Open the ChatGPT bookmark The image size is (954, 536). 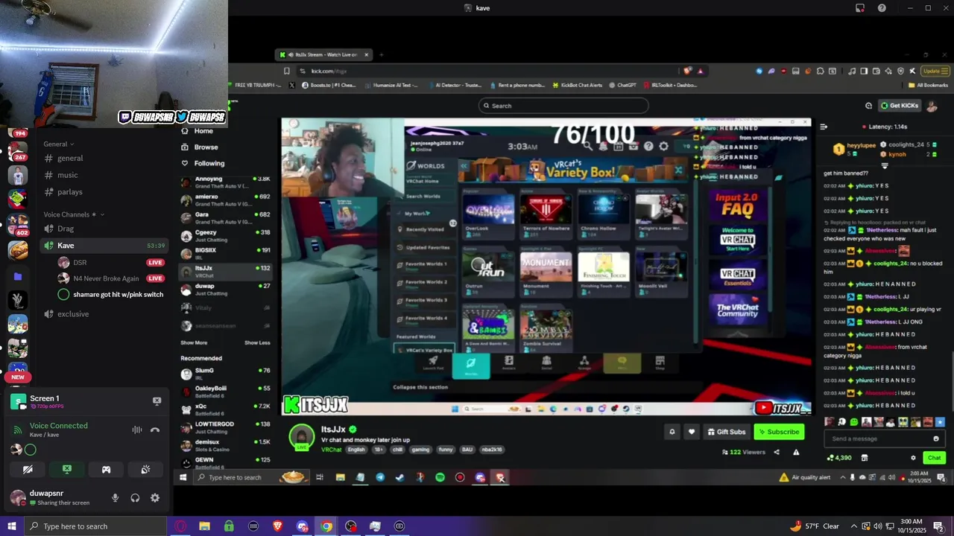623,85
